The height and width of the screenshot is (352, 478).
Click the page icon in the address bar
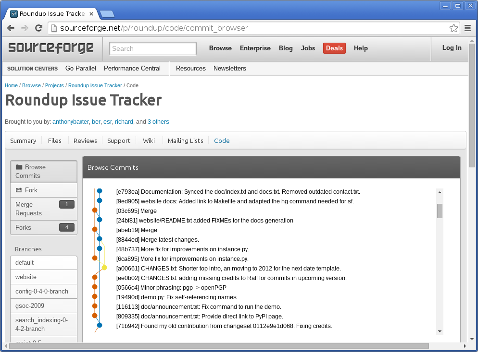(x=54, y=28)
